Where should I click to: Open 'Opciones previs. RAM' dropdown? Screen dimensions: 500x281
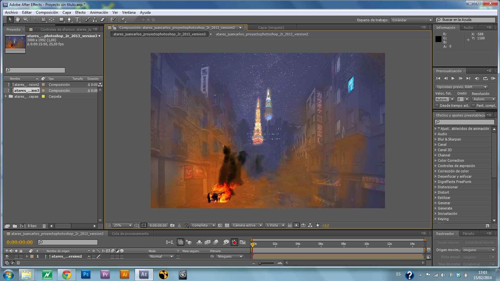(461, 87)
